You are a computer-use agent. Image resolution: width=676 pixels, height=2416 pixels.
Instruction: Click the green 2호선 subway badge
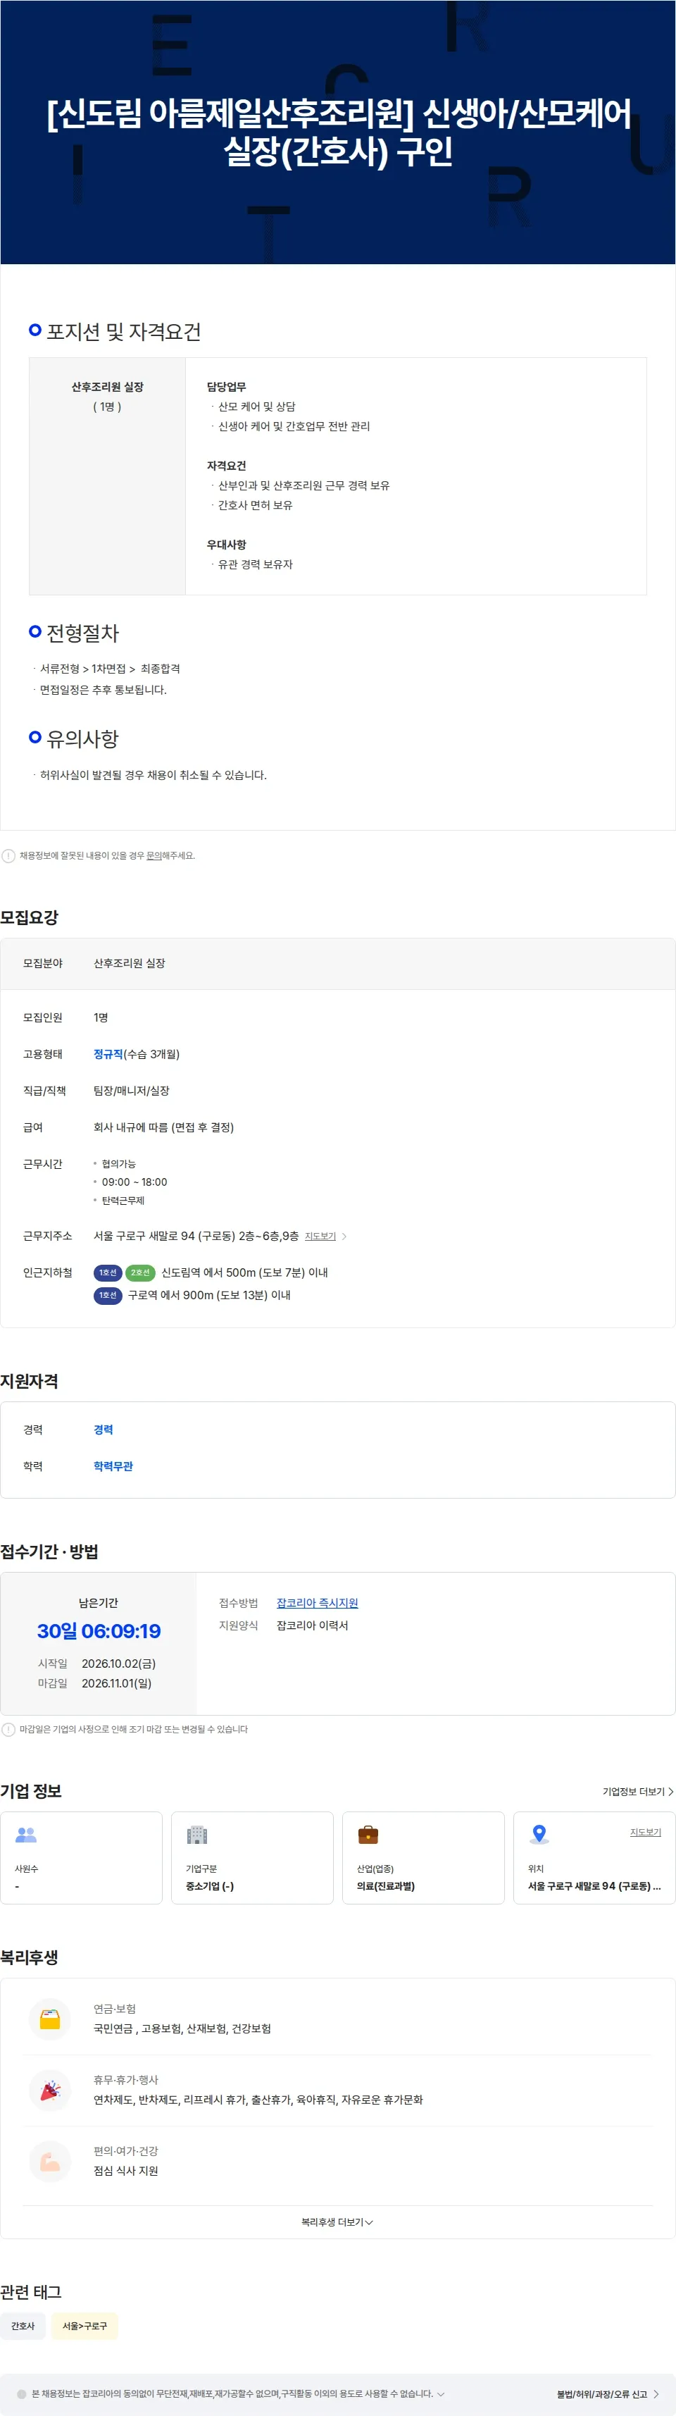[139, 1272]
